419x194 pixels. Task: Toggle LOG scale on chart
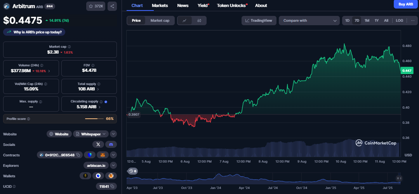point(400,21)
